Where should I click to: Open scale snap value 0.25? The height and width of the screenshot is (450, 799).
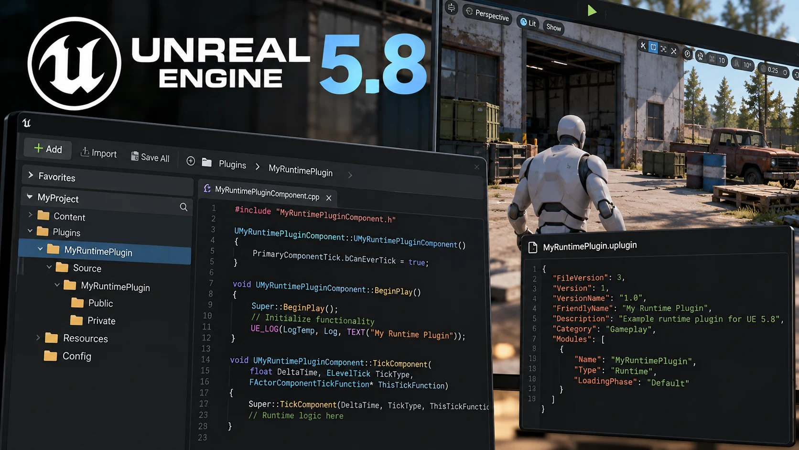pyautogui.click(x=773, y=70)
